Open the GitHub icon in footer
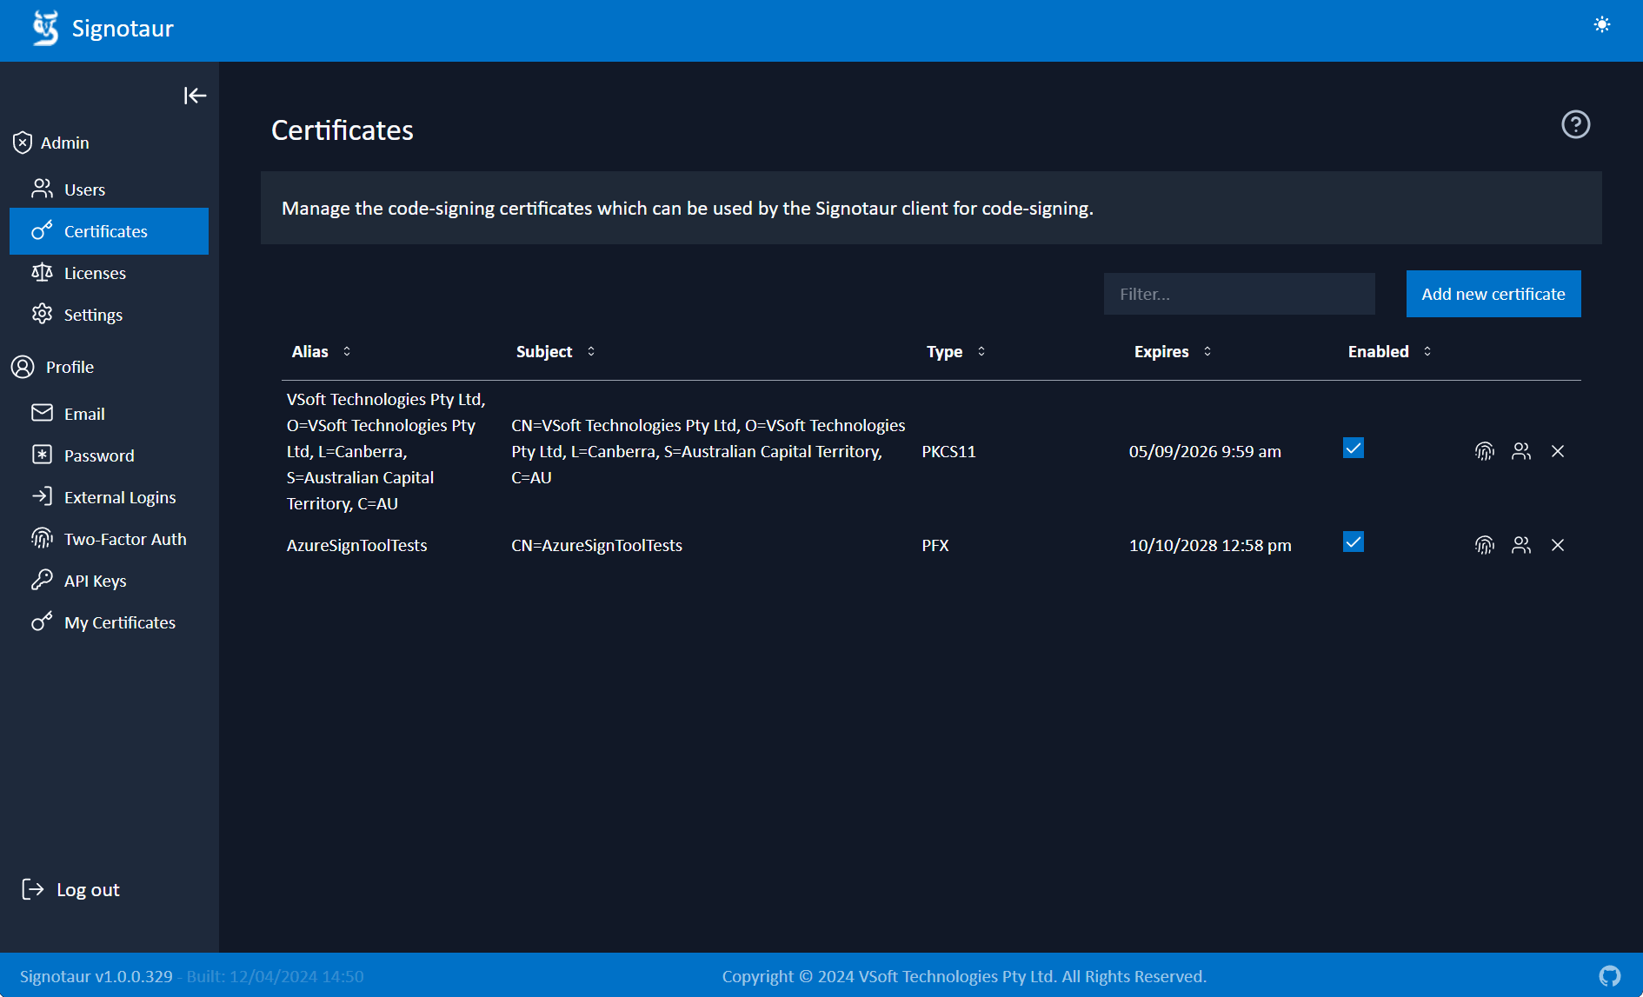The height and width of the screenshot is (997, 1643). click(1610, 976)
